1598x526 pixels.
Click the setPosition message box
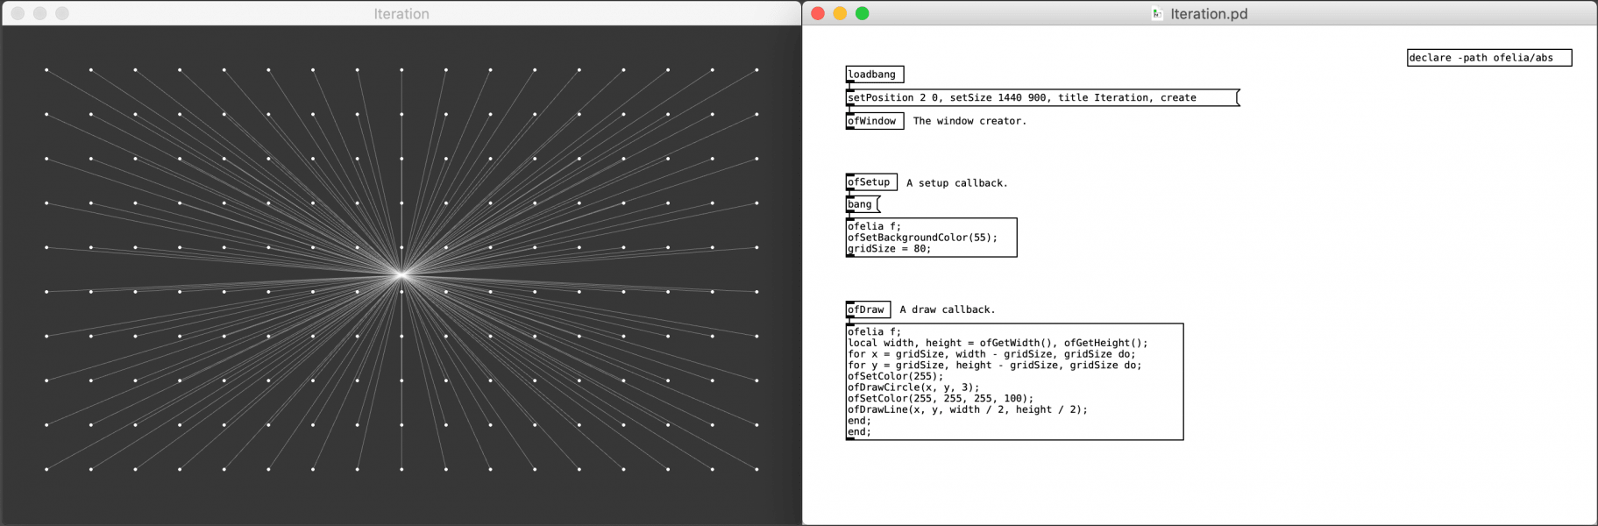tap(1042, 97)
